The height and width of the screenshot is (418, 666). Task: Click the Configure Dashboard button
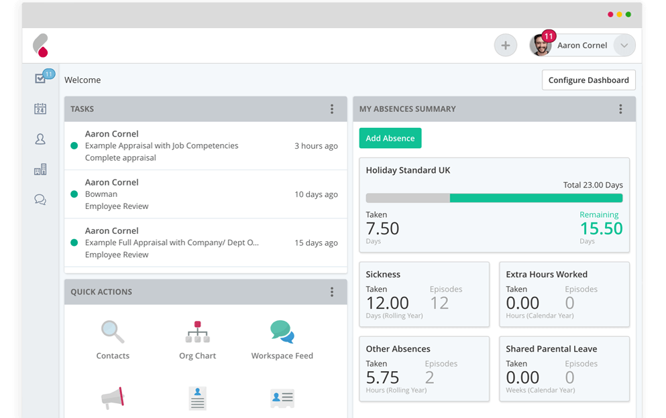[588, 80]
